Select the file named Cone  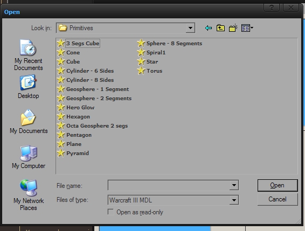73,53
